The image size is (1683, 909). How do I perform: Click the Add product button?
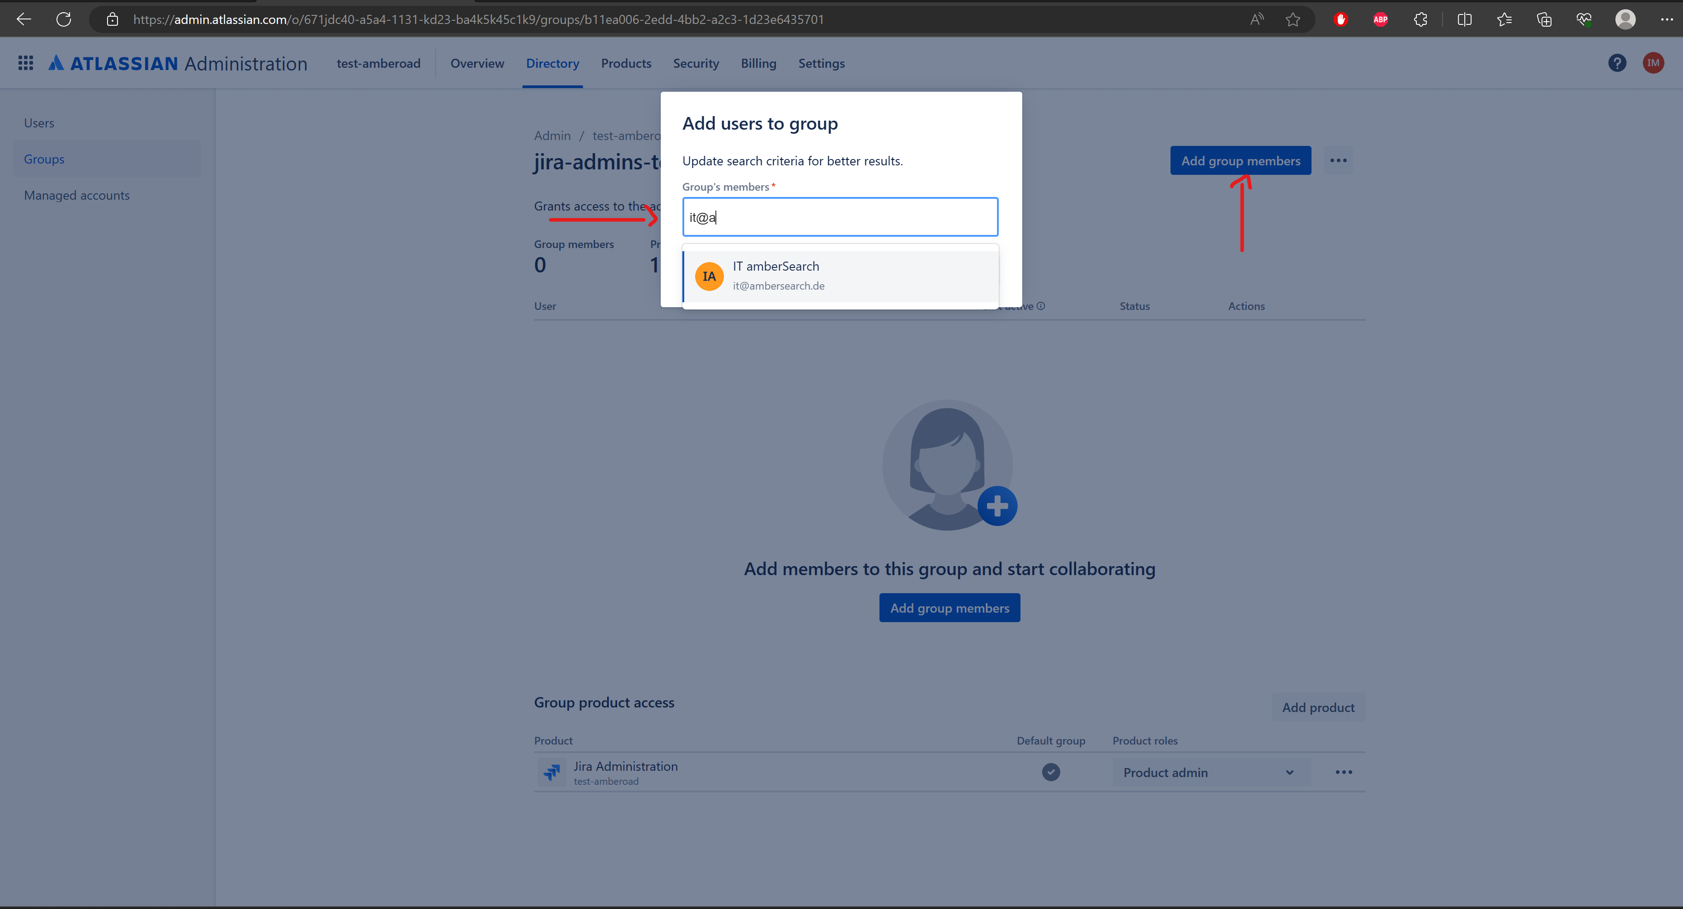(1318, 707)
